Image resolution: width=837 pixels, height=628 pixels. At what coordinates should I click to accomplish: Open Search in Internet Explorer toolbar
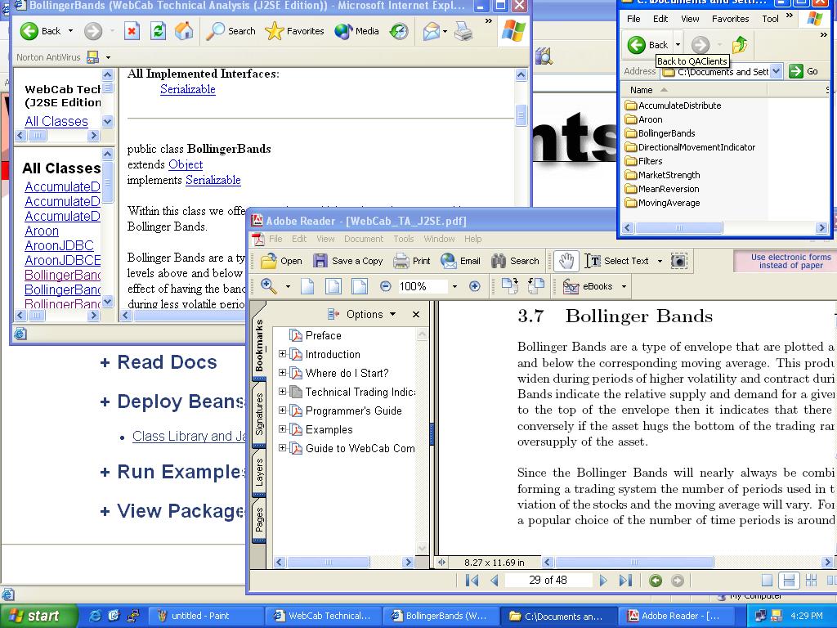[231, 31]
